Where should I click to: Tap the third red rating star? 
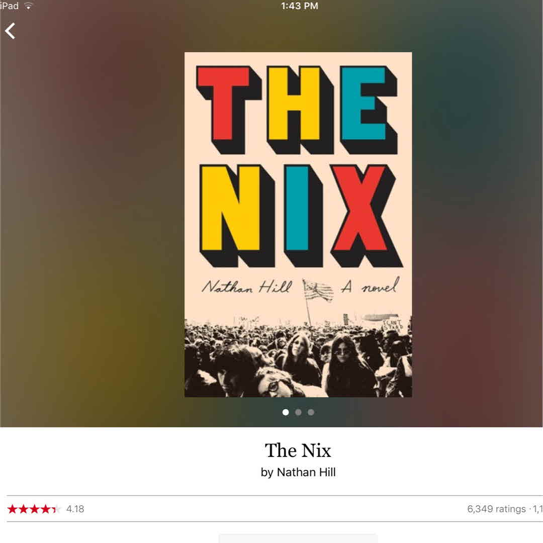click(x=34, y=509)
